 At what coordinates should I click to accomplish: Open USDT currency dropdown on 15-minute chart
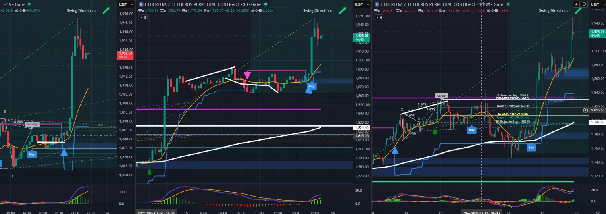(x=125, y=4)
